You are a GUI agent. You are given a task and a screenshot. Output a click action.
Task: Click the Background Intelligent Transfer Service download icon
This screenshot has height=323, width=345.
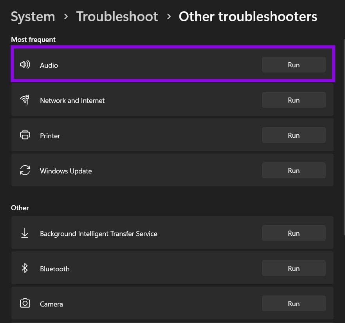25,233
